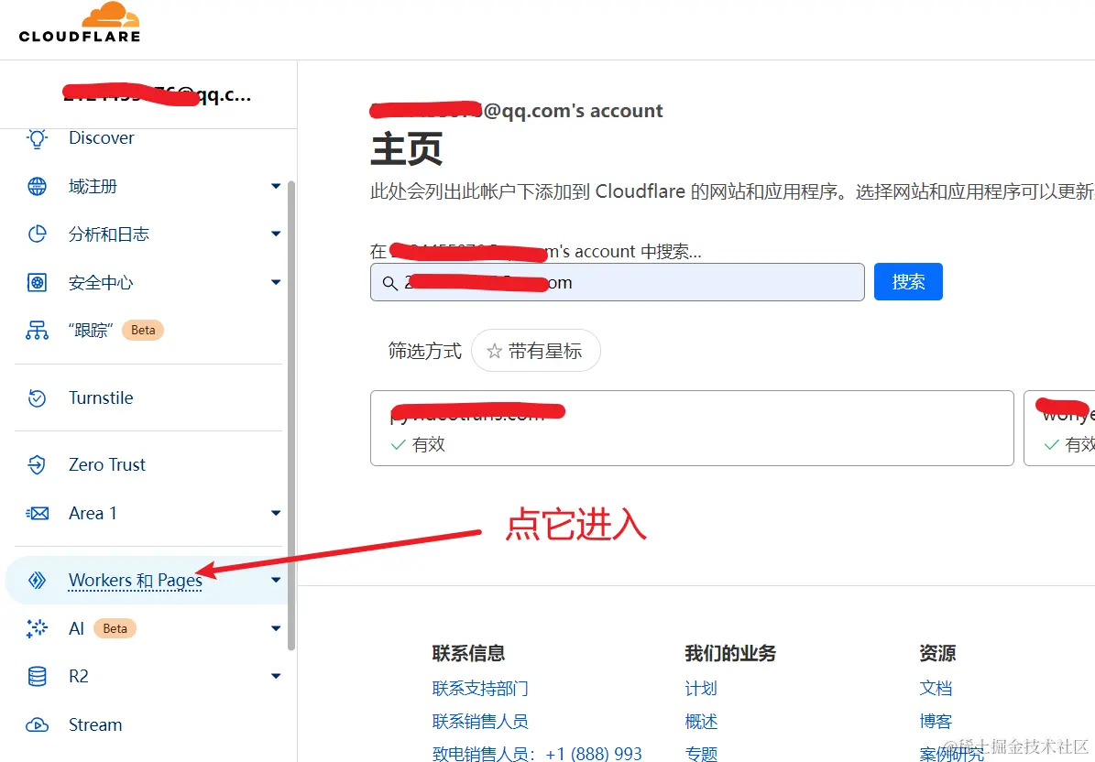
Task: Click the Turnstile icon
Action: click(37, 397)
